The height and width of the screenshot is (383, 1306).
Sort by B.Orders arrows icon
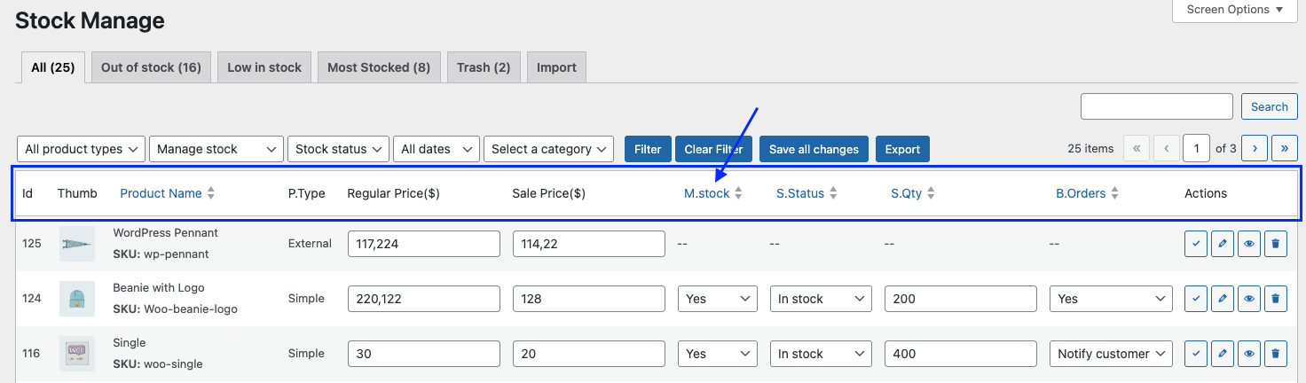click(x=1114, y=193)
